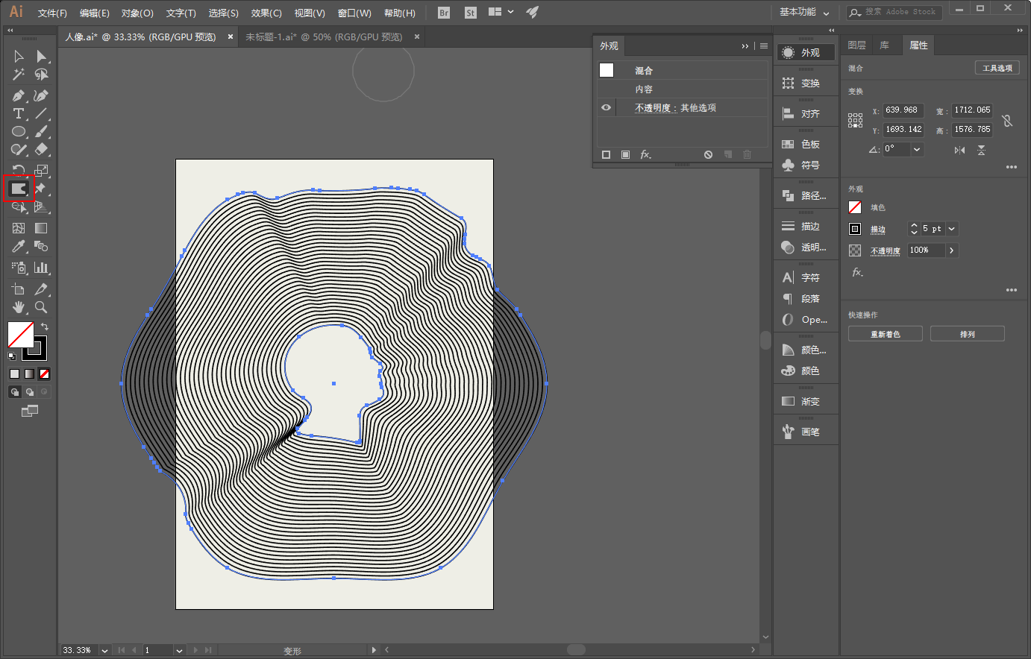
Task: Open the 文件(F) menu
Action: [x=52, y=13]
